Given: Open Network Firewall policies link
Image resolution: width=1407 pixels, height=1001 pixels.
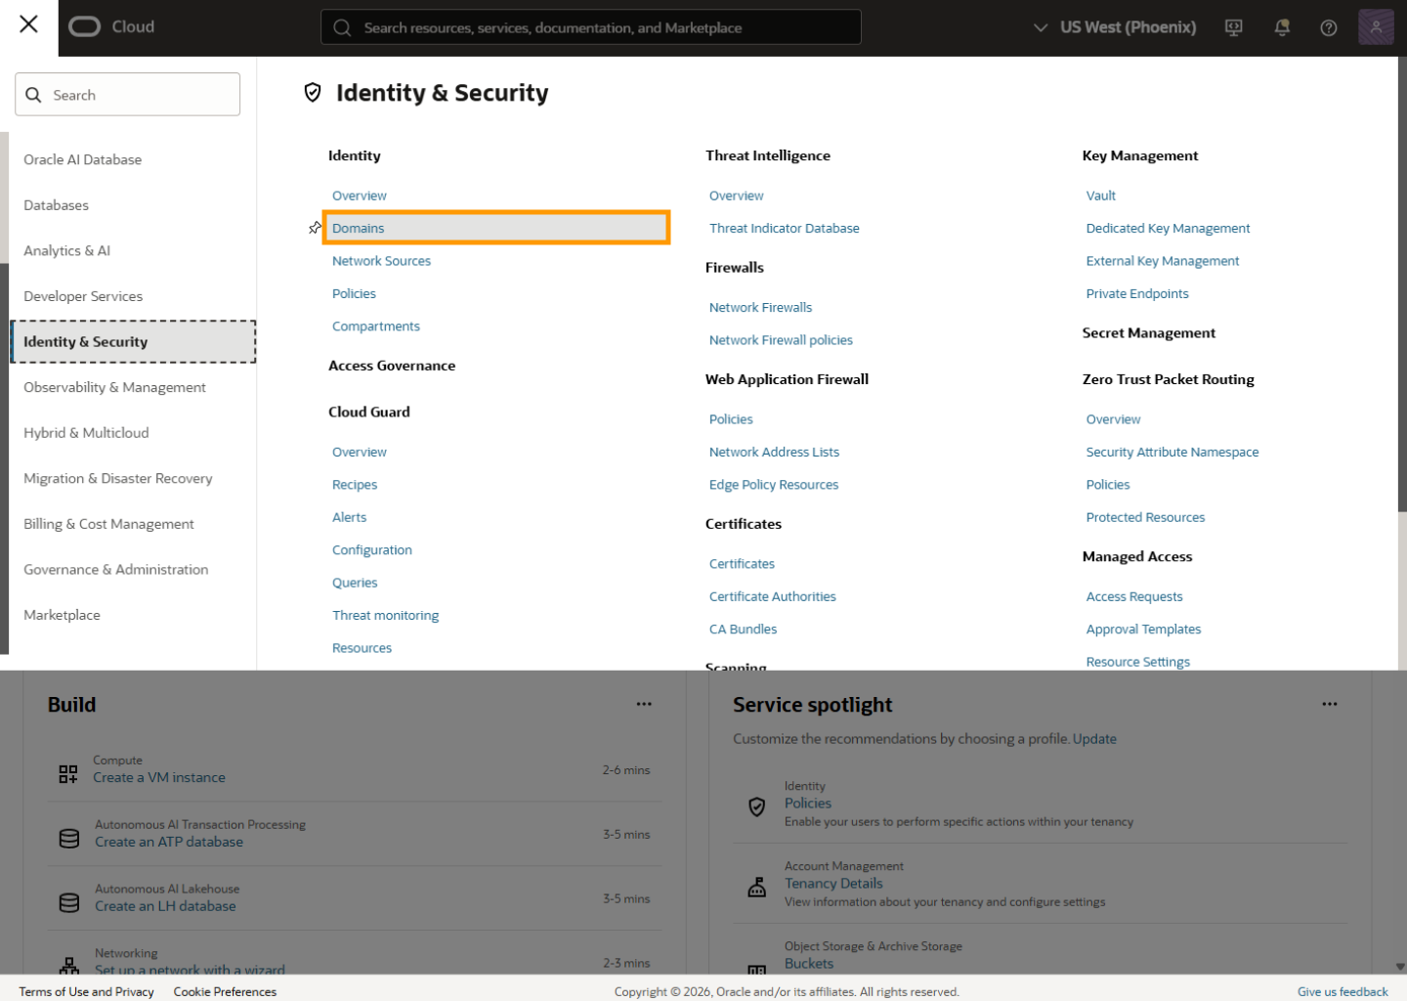Looking at the screenshot, I should click(782, 340).
